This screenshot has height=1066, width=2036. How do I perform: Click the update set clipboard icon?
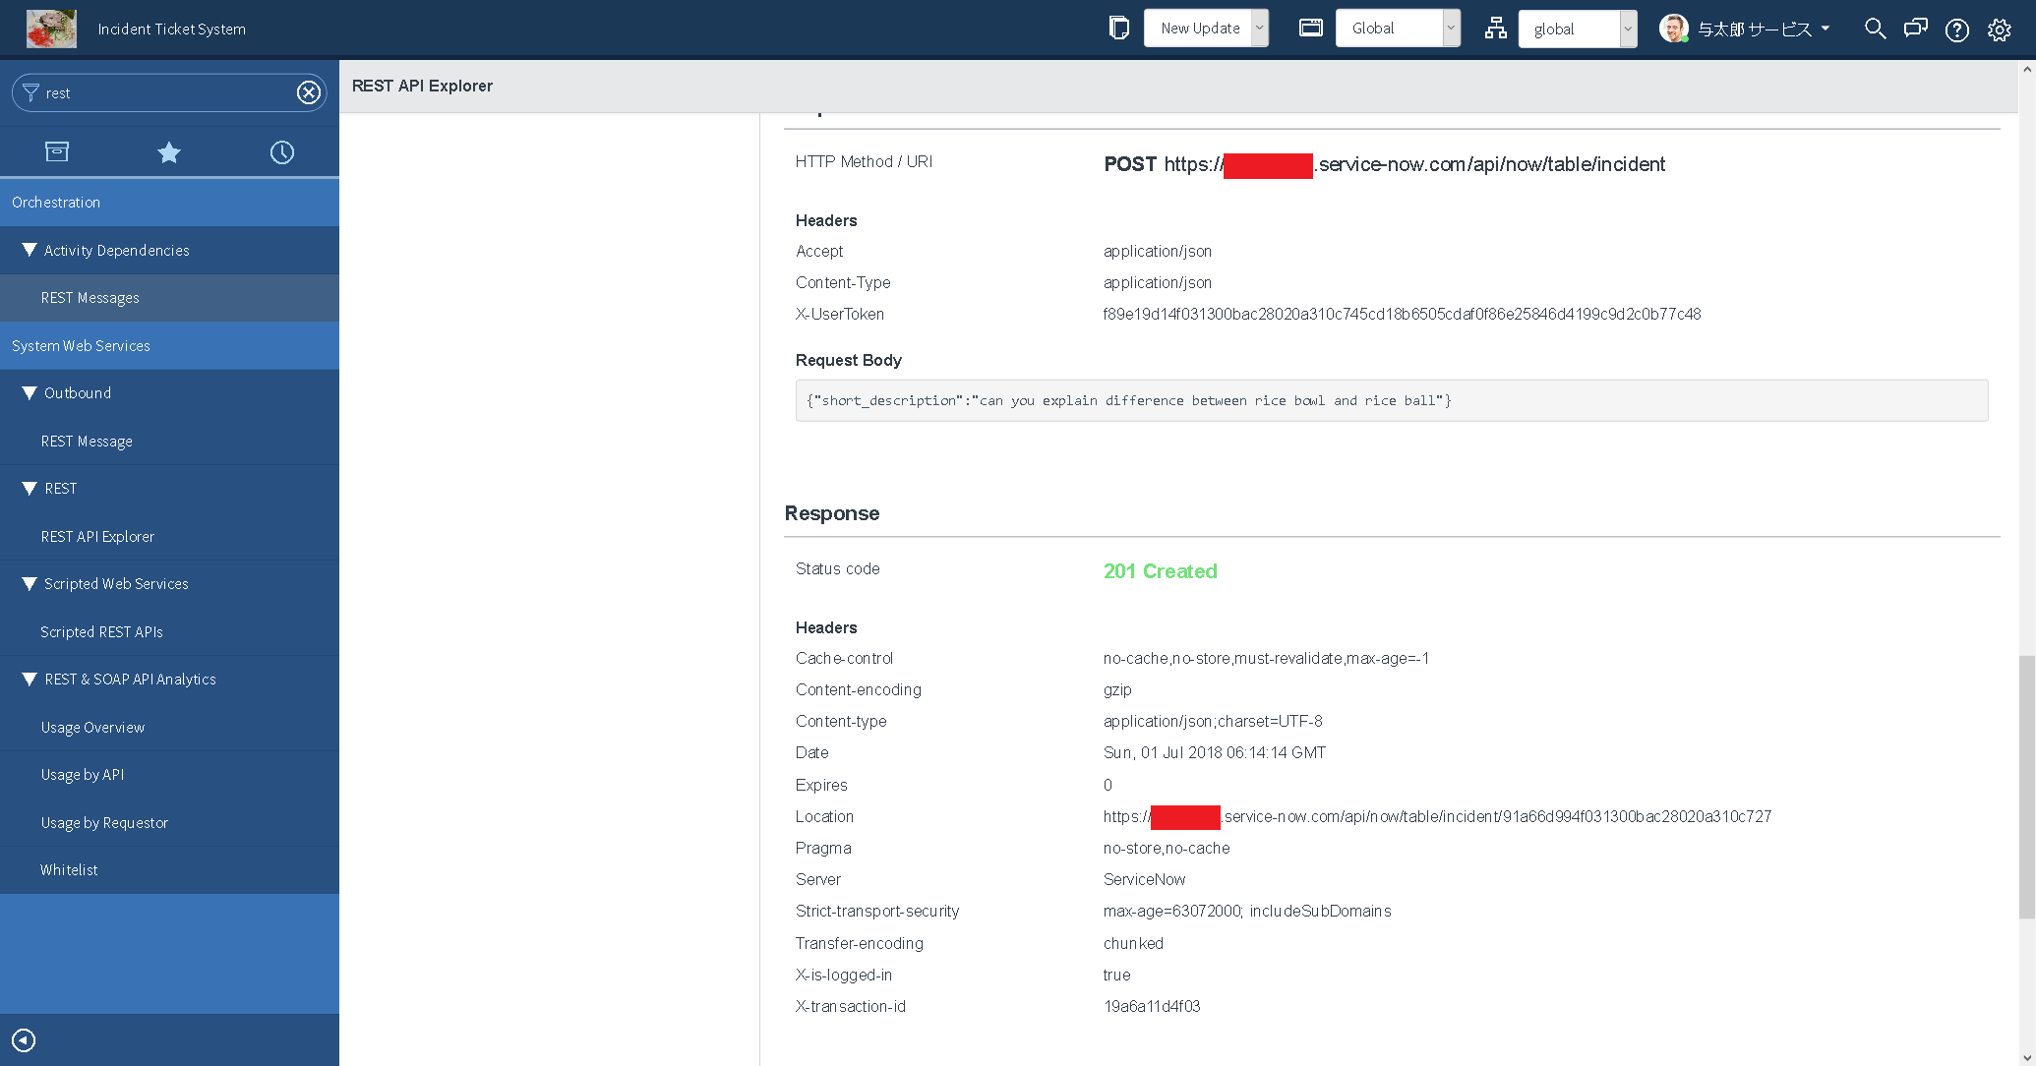tap(1118, 28)
